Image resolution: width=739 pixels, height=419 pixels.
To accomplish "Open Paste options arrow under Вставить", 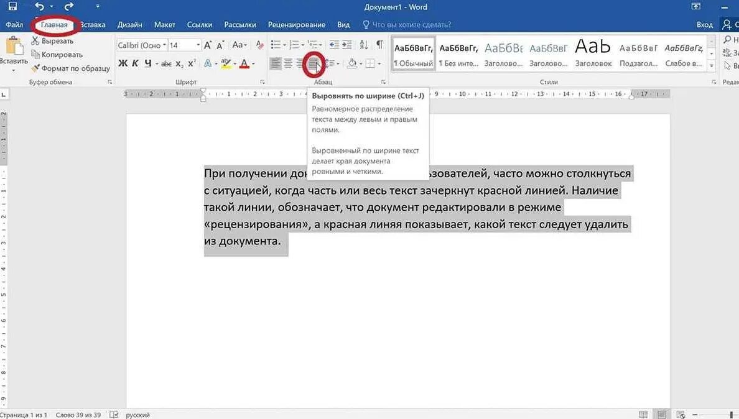I will pyautogui.click(x=14, y=71).
